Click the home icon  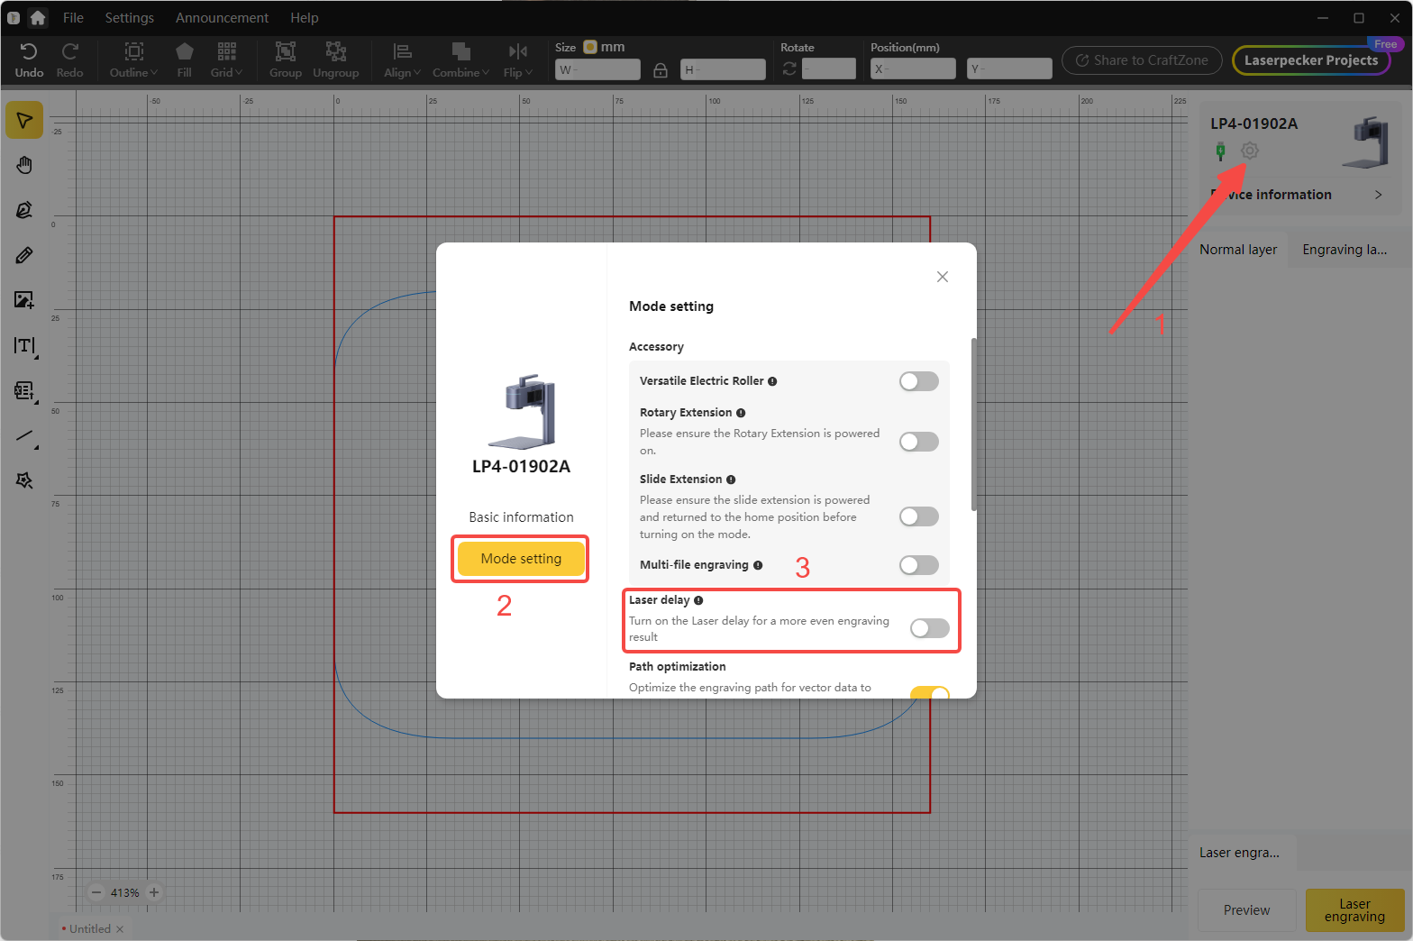pyautogui.click(x=38, y=18)
